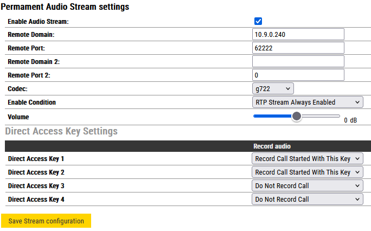Click the Record audio column header
The height and width of the screenshot is (231, 371).
(x=272, y=146)
